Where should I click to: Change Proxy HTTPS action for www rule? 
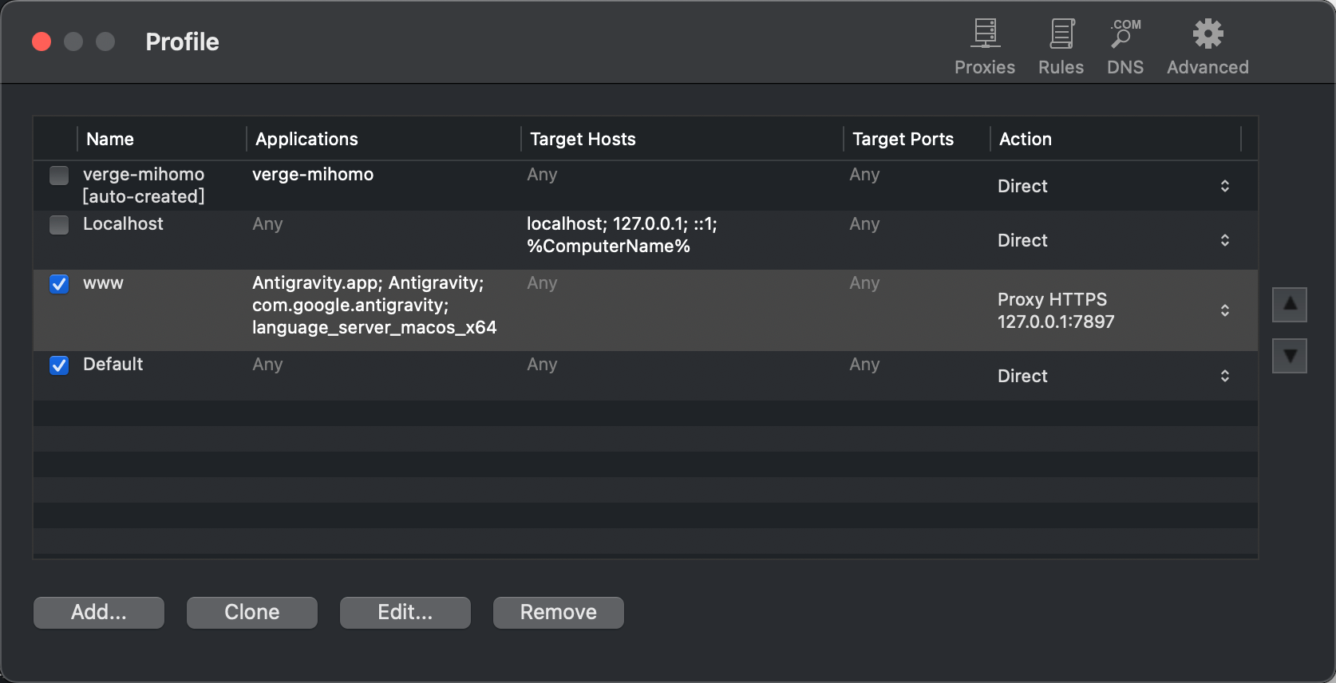1223,310
